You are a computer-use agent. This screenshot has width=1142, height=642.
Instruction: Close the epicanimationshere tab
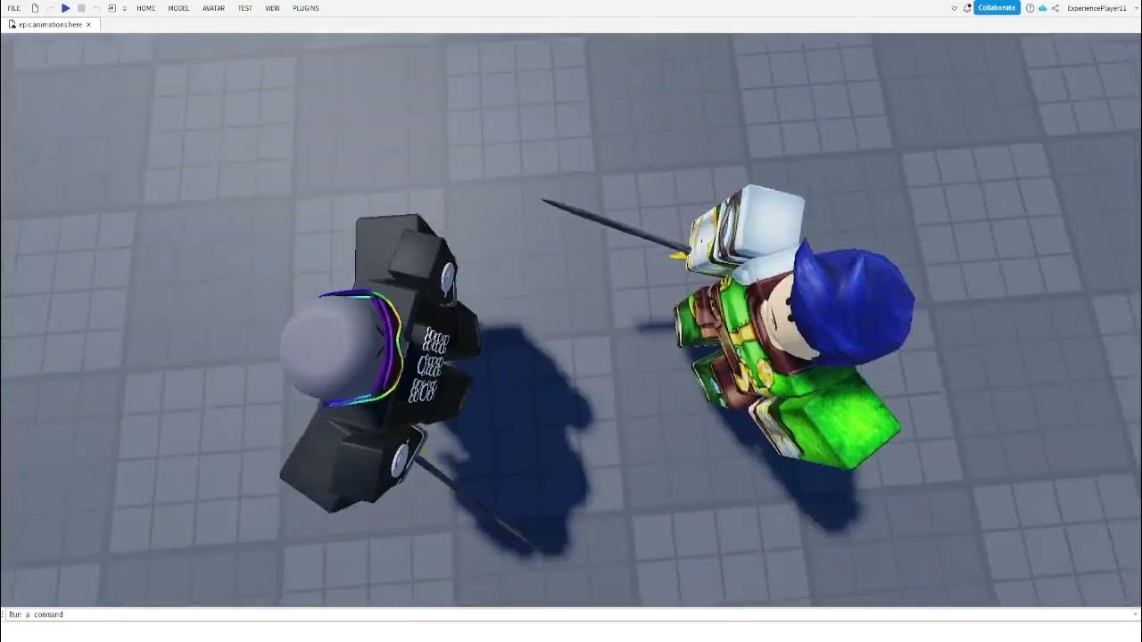88,24
